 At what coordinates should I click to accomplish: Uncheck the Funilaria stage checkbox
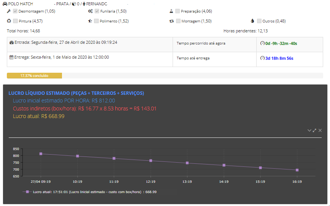point(97,11)
